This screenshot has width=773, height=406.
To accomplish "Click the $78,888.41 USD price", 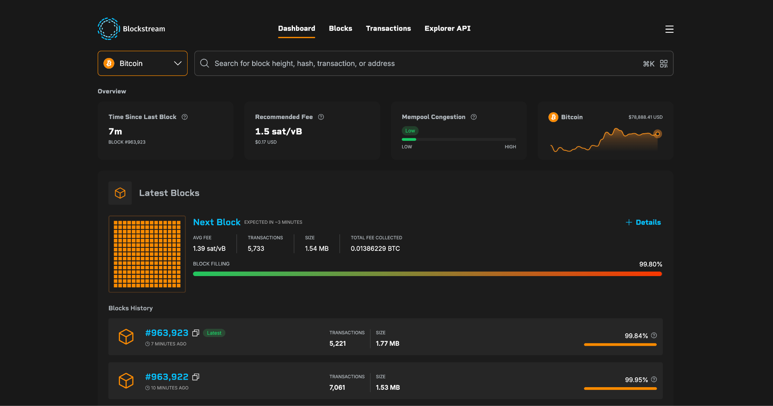I will [645, 117].
